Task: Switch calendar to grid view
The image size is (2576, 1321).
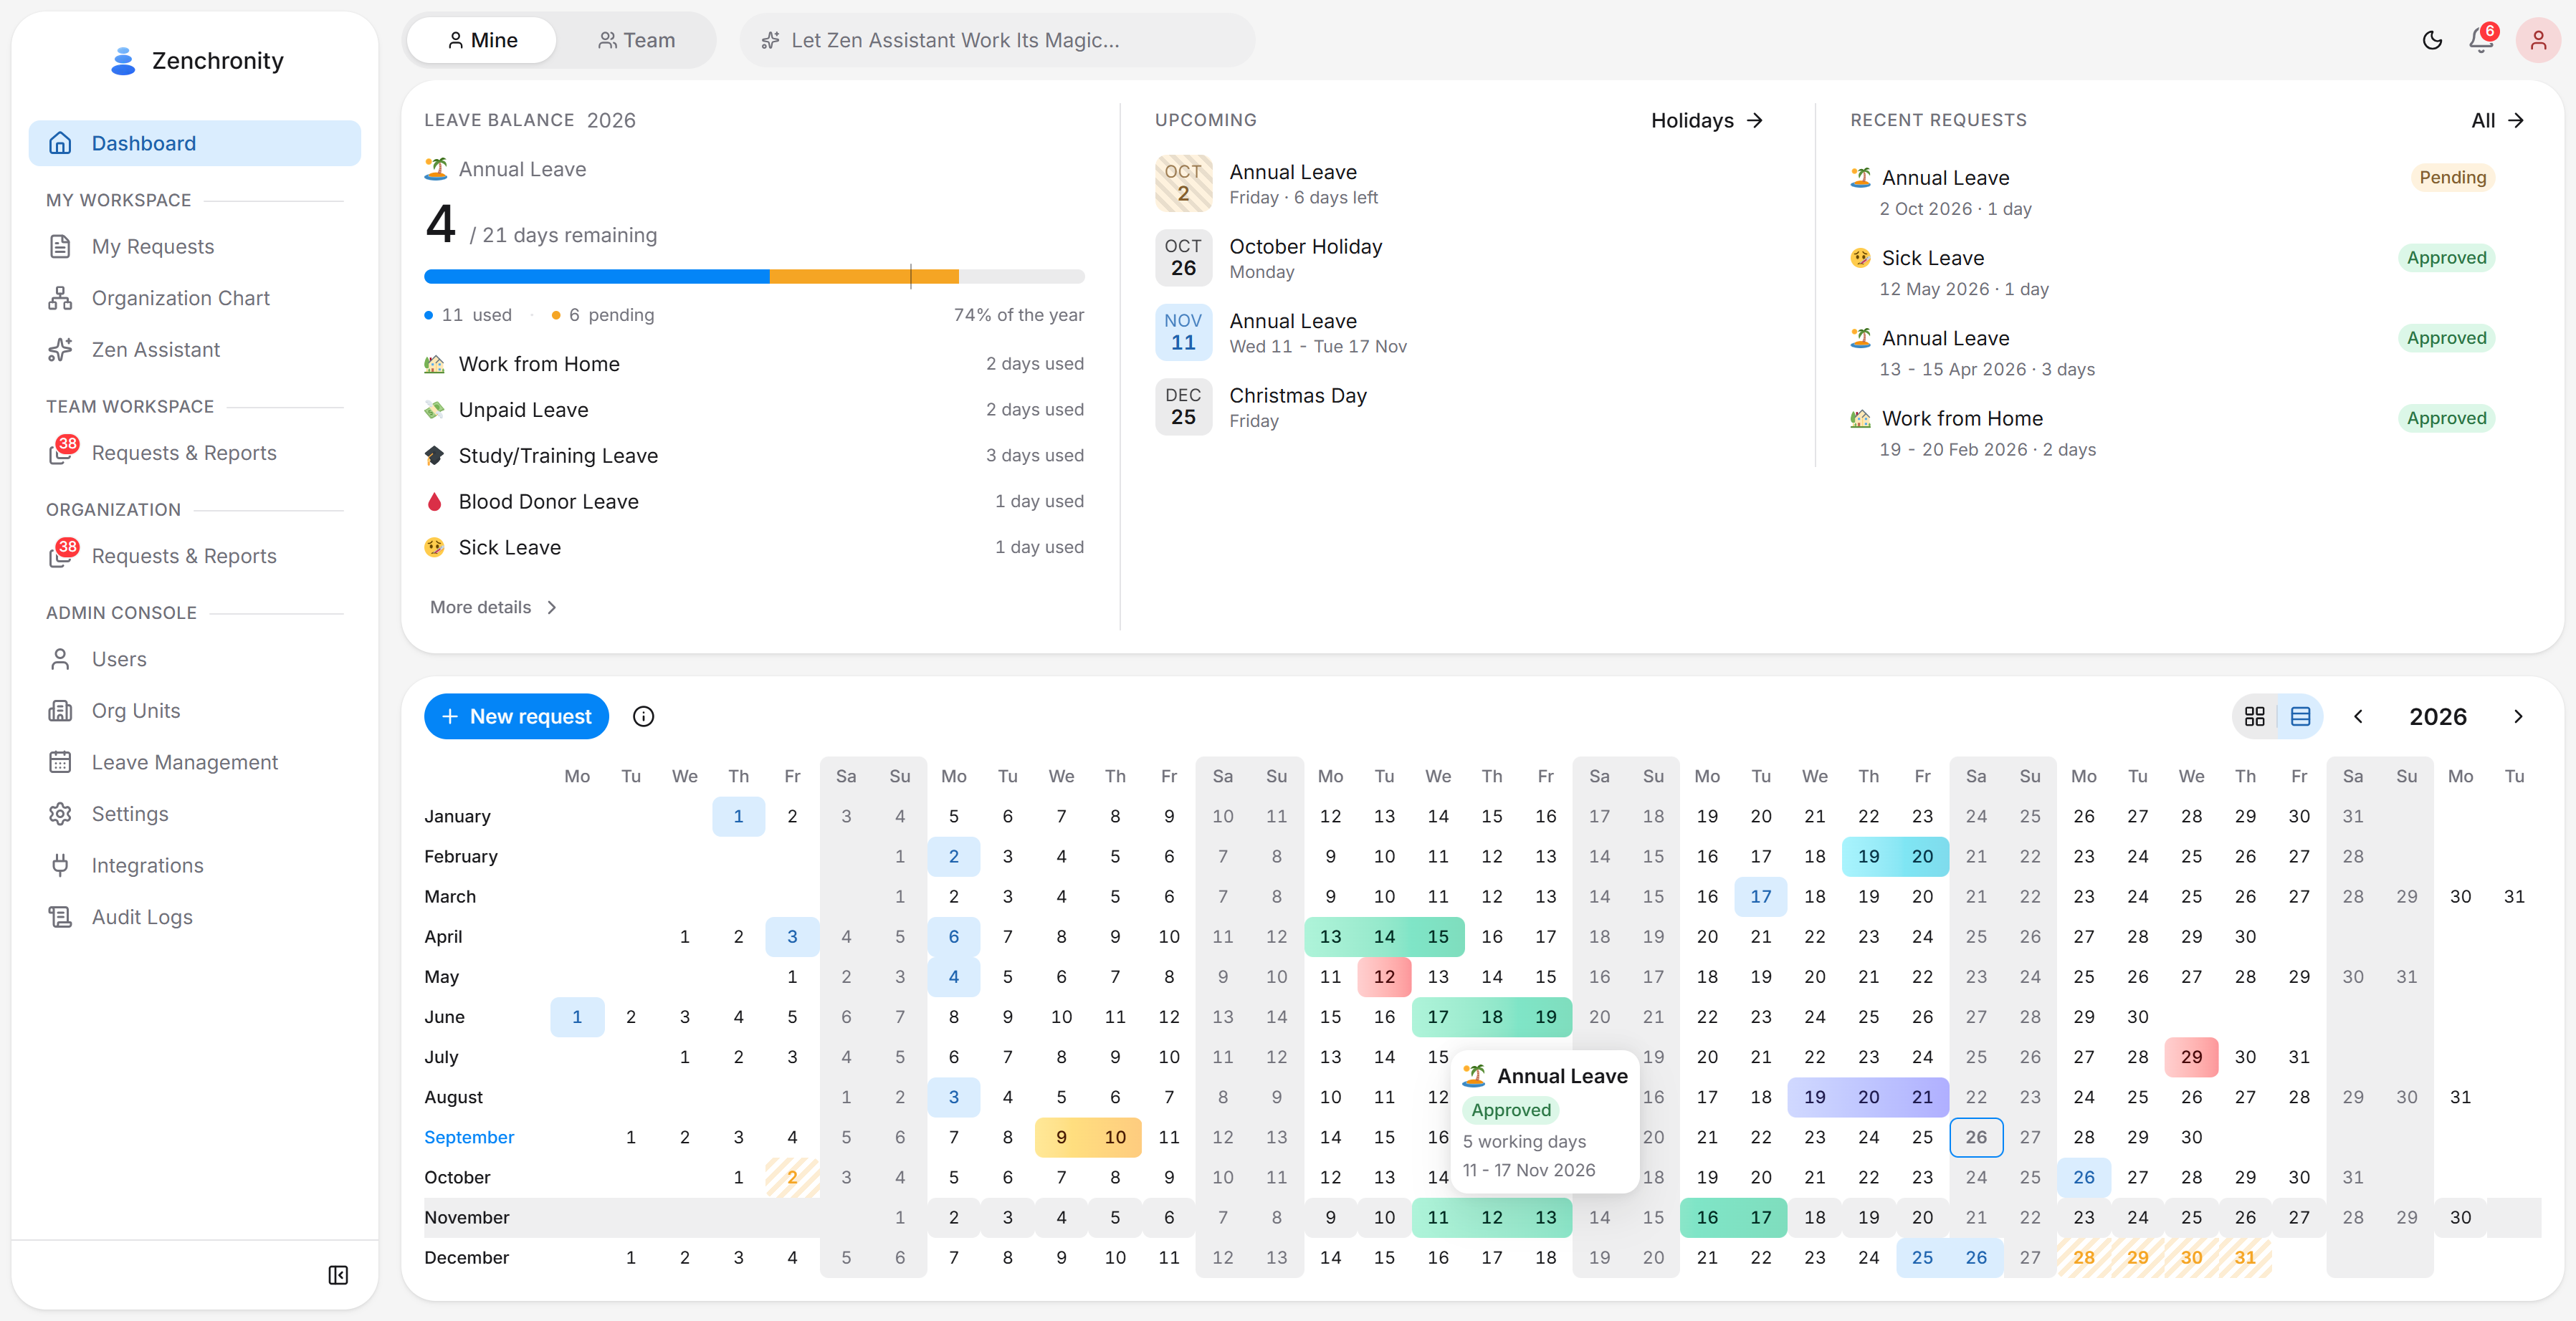Action: point(2255,716)
